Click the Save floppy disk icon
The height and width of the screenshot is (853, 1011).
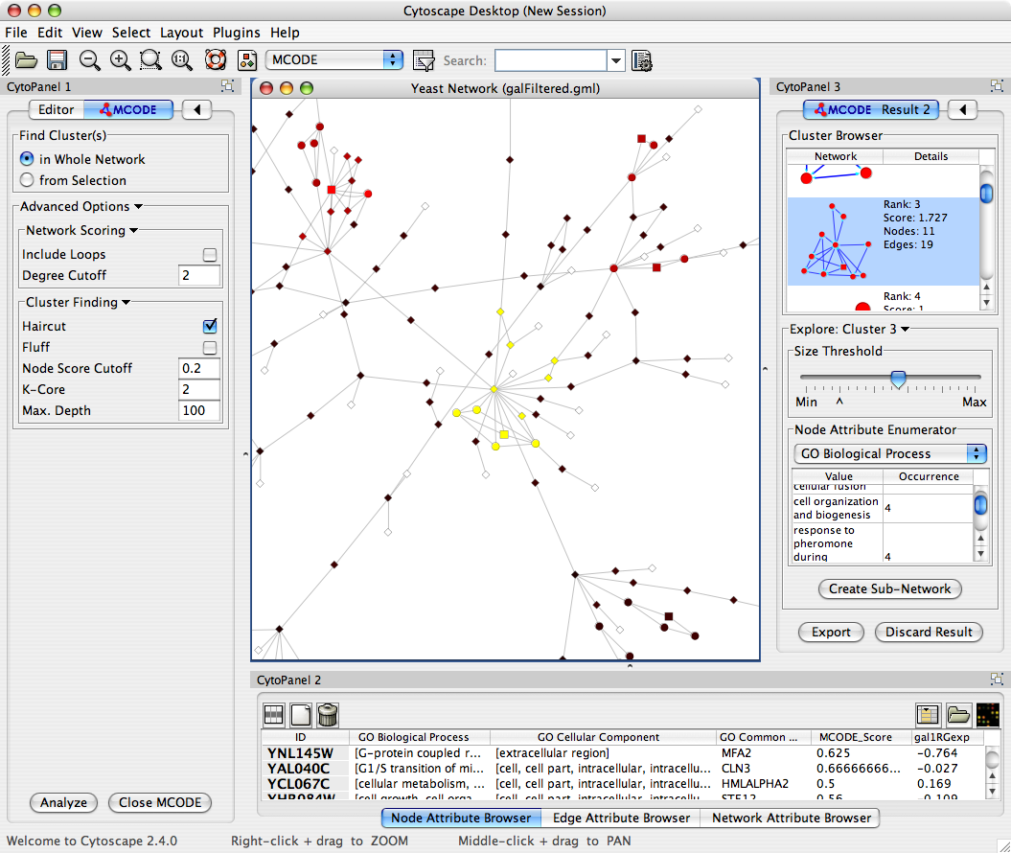[x=57, y=60]
